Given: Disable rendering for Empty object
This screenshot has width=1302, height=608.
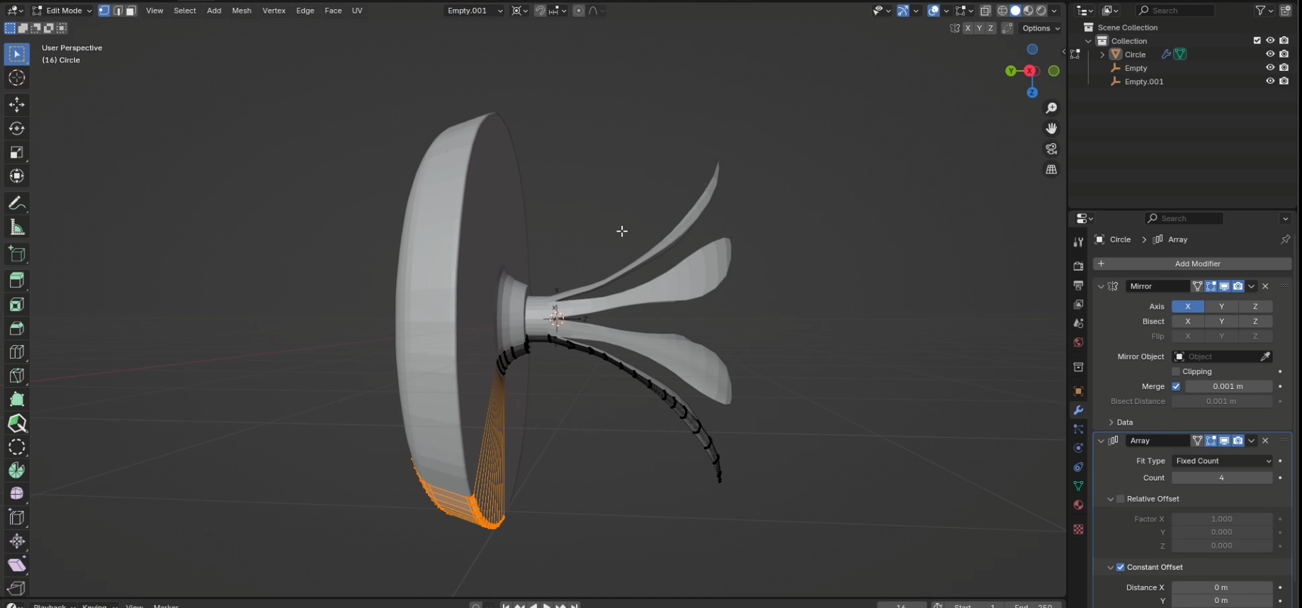Looking at the screenshot, I should pos(1284,67).
